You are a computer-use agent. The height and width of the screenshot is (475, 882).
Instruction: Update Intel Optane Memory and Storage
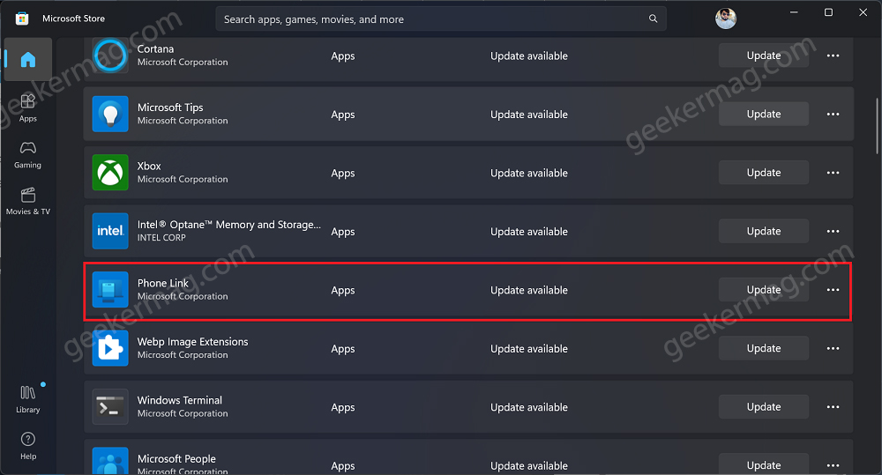pos(764,231)
